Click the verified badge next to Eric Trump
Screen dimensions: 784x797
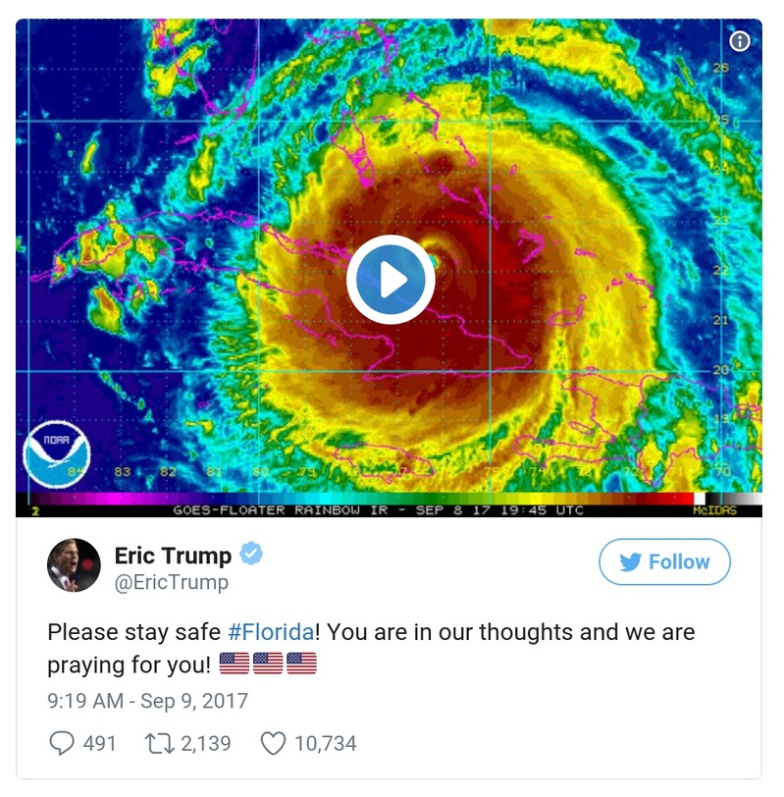(249, 553)
